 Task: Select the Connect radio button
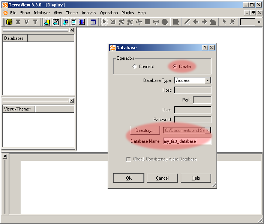pyautogui.click(x=135, y=67)
